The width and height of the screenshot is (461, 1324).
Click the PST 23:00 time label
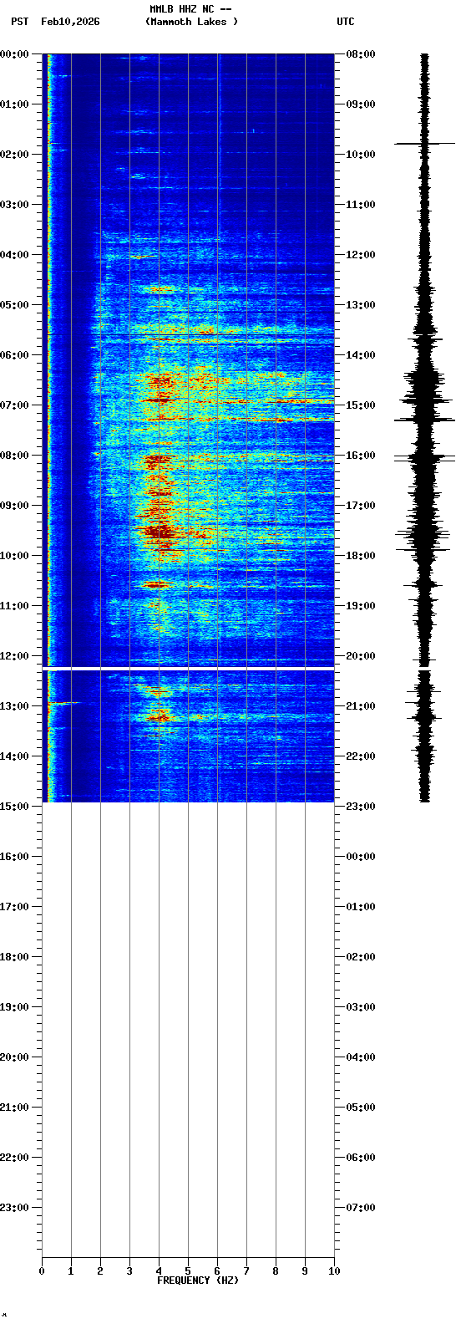[15, 1208]
